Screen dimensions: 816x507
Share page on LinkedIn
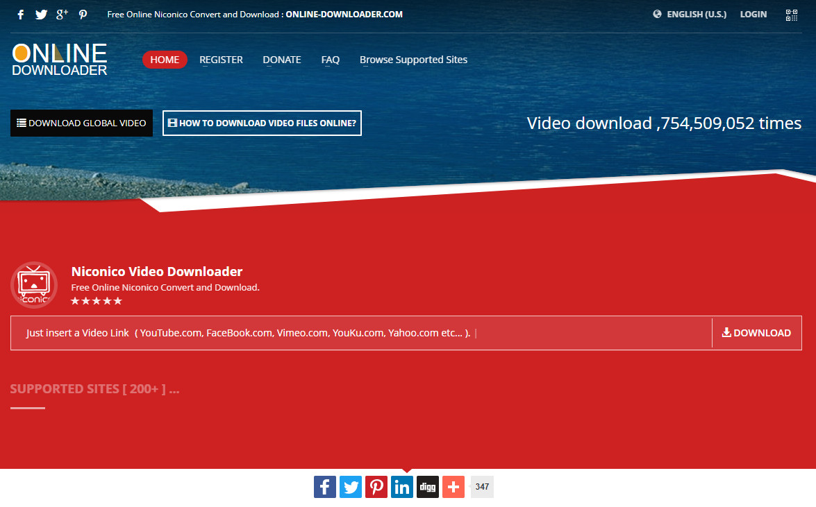[402, 487]
